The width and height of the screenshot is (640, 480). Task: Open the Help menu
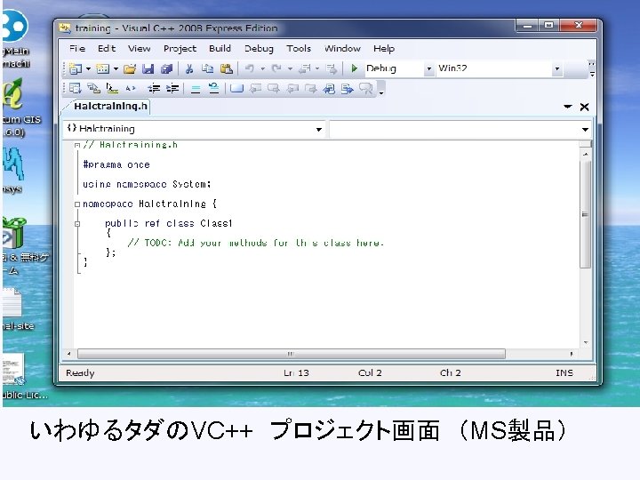tap(384, 49)
